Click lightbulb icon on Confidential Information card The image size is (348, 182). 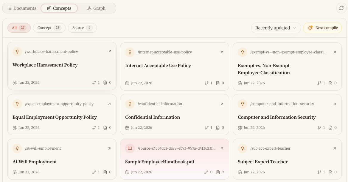click(x=130, y=104)
